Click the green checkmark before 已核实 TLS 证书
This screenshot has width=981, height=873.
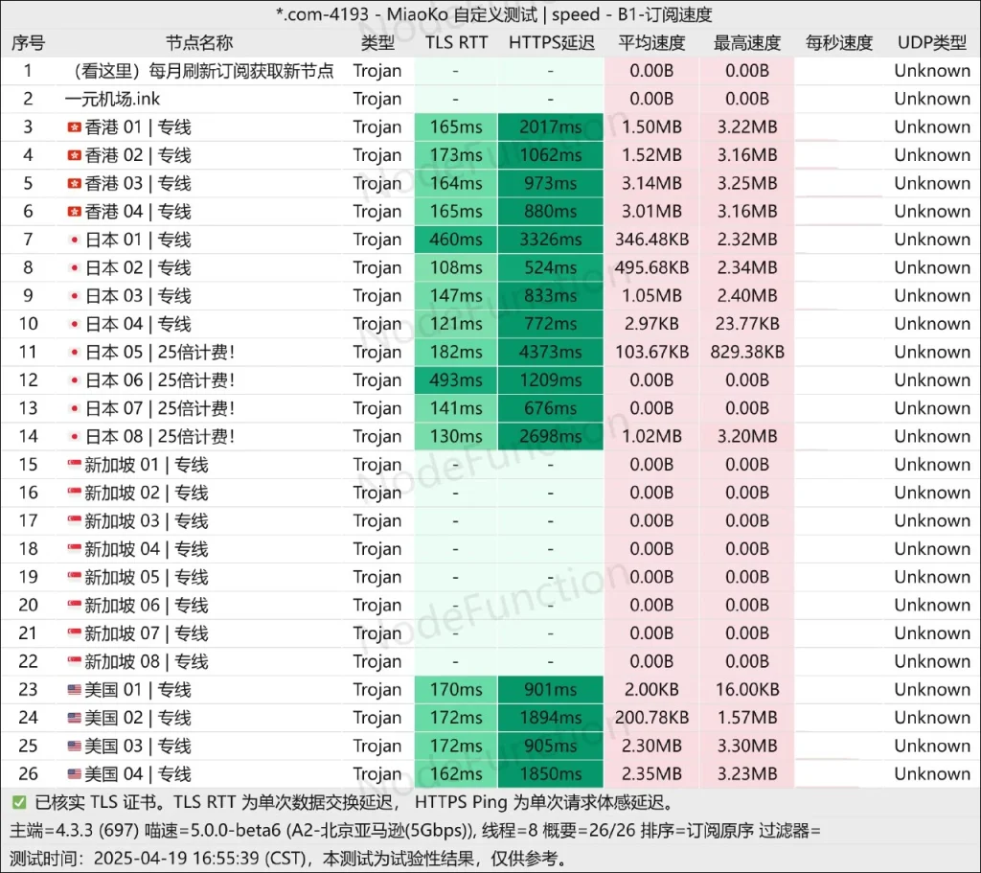[x=19, y=803]
